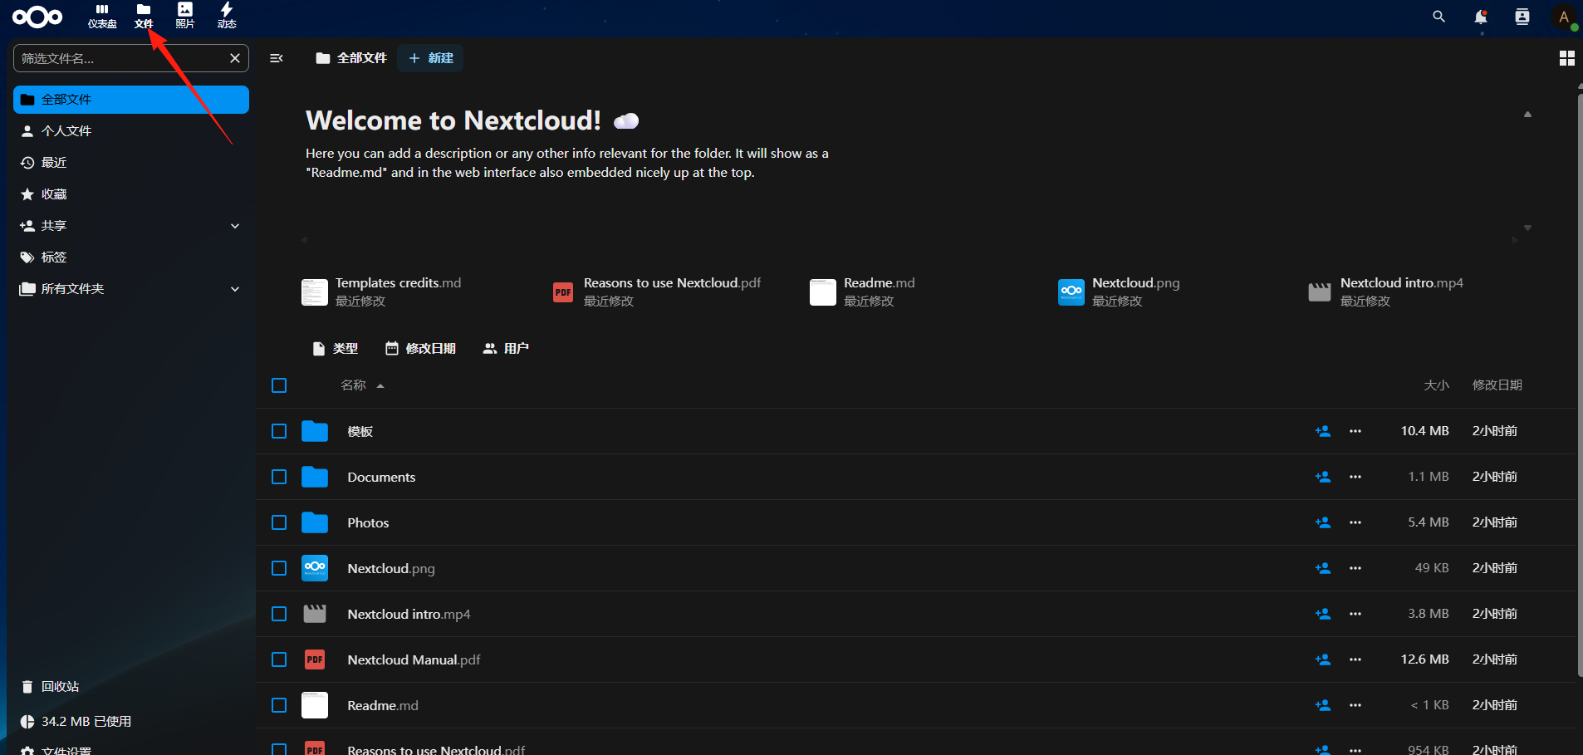Expand the 所有文件夹 section chevron

pyautogui.click(x=235, y=289)
